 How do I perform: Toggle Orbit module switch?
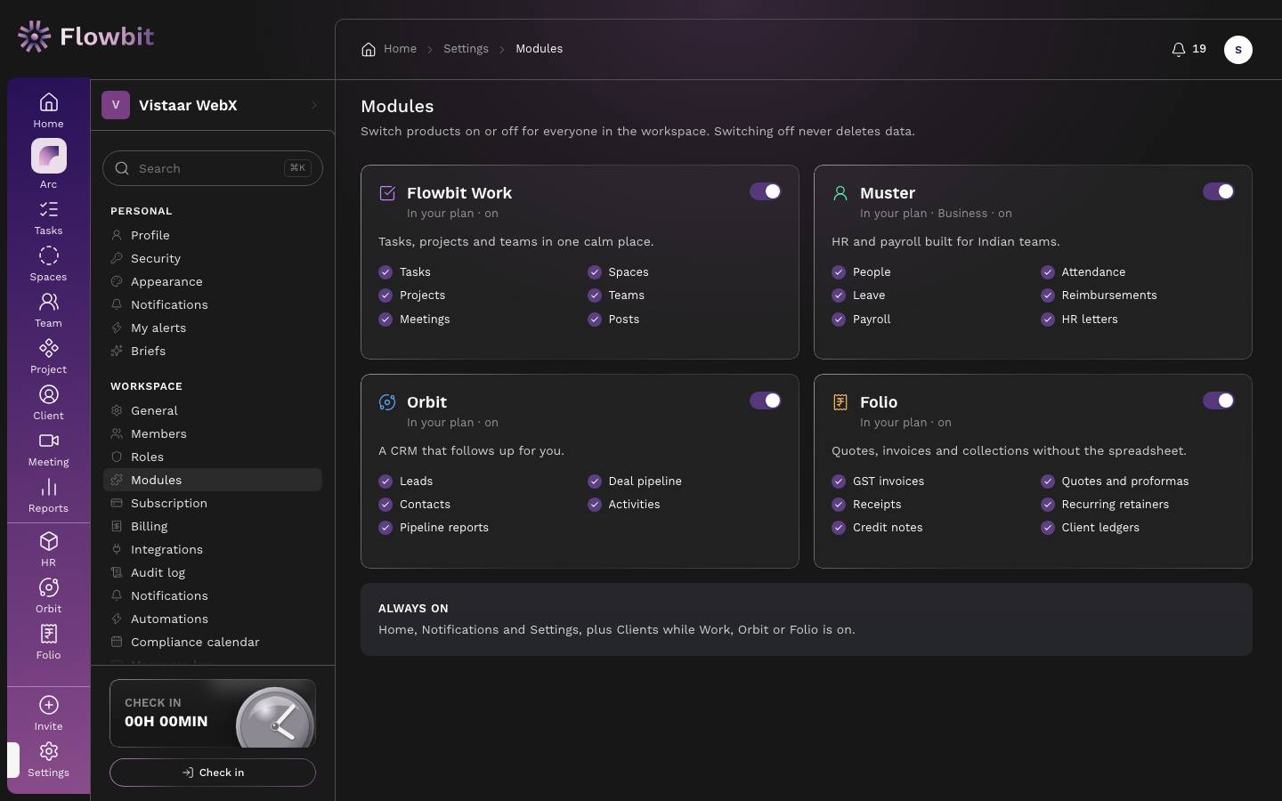pyautogui.click(x=766, y=400)
